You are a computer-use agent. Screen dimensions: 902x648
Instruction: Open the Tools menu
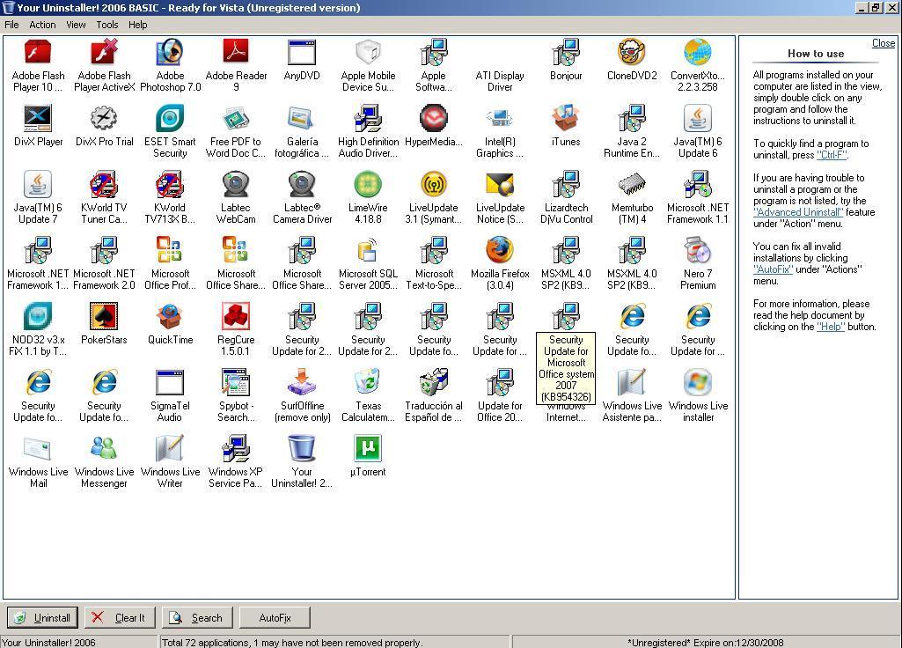[106, 25]
